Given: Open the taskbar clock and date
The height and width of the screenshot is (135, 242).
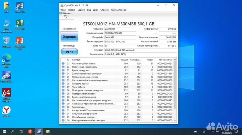Looking at the screenshot, I should pyautogui.click(x=227, y=131).
